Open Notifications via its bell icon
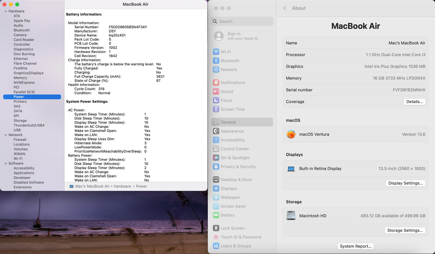Image resolution: width=435 pixels, height=254 pixels. pos(216,83)
